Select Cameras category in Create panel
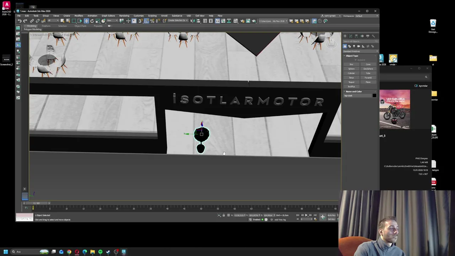The height and width of the screenshot is (256, 455). (359, 46)
